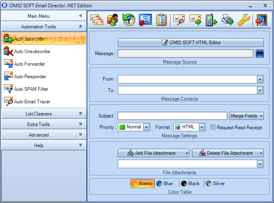274x203 pixels.
Task: Choose the Scenic color theme
Action: [142, 184]
